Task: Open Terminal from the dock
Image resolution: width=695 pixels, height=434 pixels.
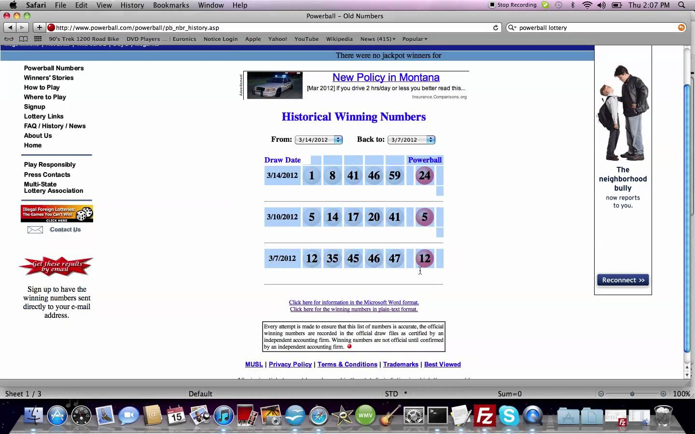Action: click(437, 415)
